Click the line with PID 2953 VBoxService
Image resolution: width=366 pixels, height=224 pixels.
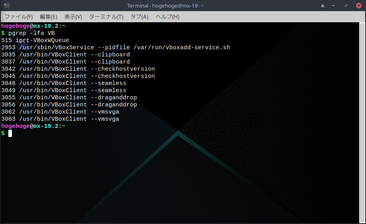tap(116, 47)
